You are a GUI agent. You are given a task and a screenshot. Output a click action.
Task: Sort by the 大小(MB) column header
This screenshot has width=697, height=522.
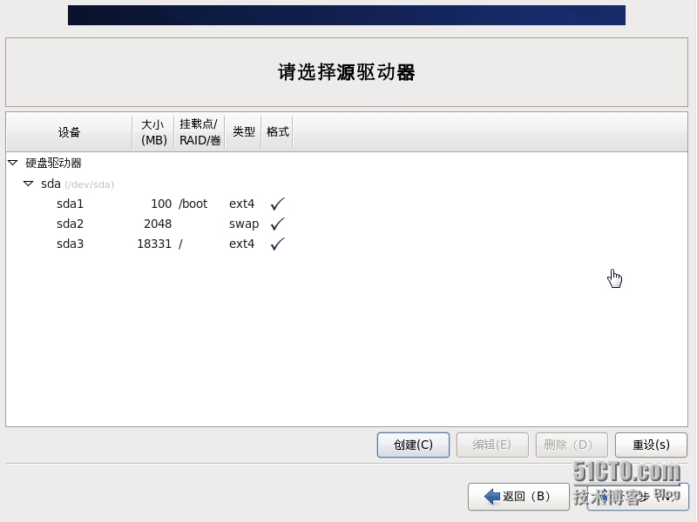tap(153, 132)
